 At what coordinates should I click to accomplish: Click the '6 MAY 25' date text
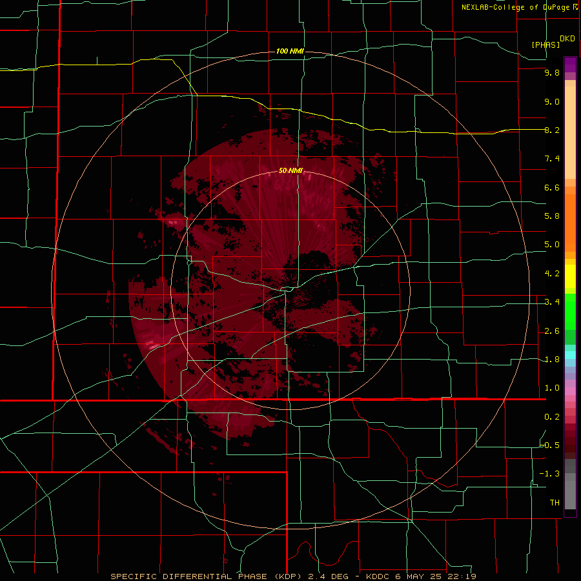tap(419, 576)
